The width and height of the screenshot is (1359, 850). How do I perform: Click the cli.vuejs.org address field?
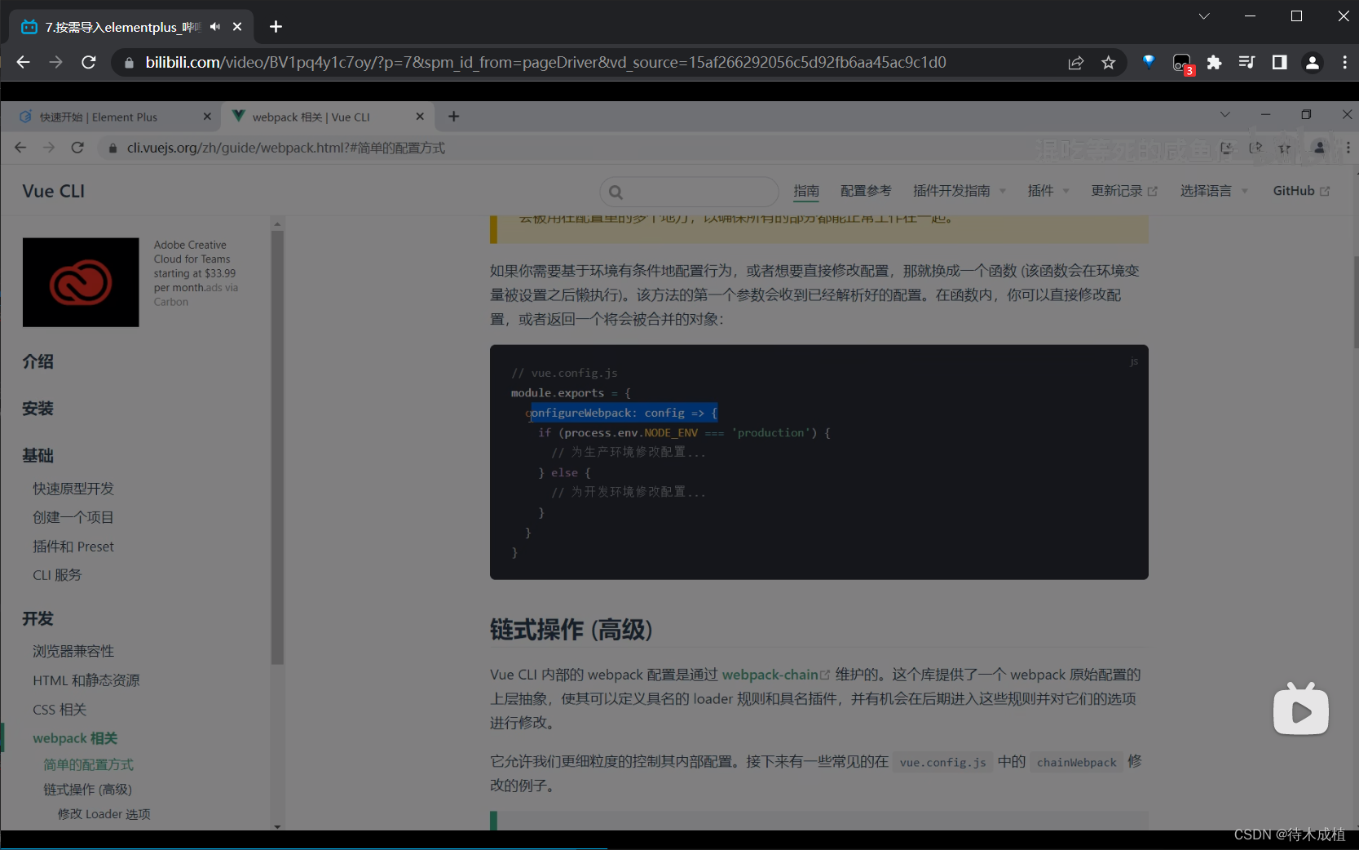(x=285, y=148)
